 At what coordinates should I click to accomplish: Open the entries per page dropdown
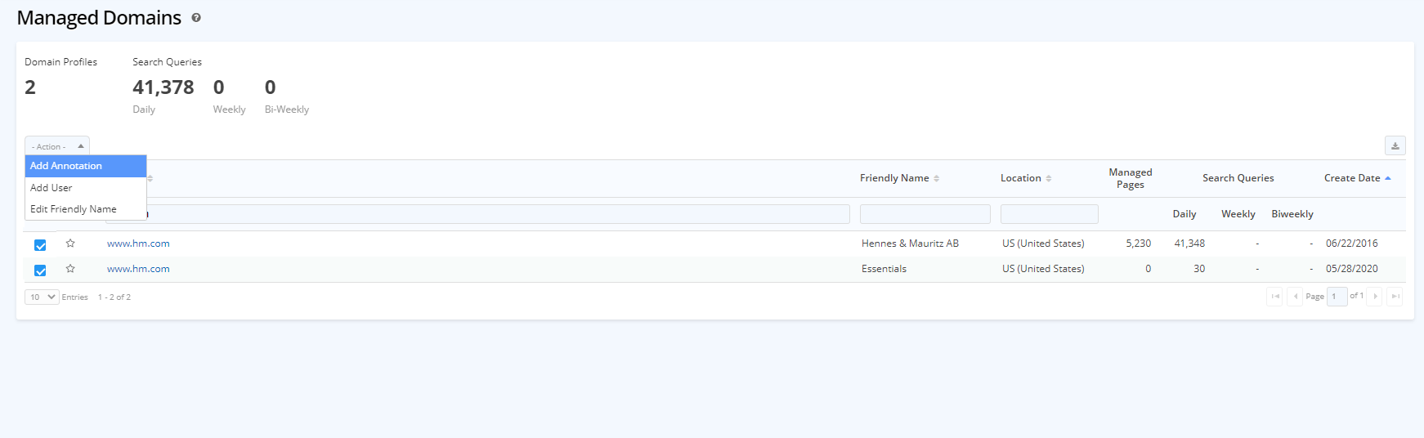42,297
